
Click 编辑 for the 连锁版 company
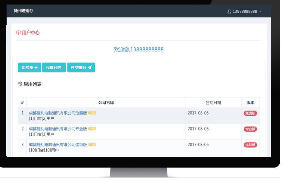point(92,145)
